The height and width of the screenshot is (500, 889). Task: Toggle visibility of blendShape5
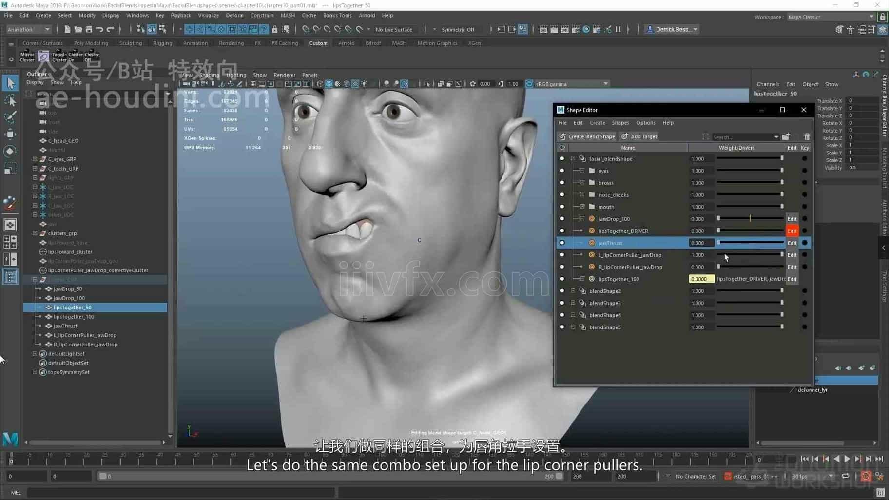(x=562, y=327)
